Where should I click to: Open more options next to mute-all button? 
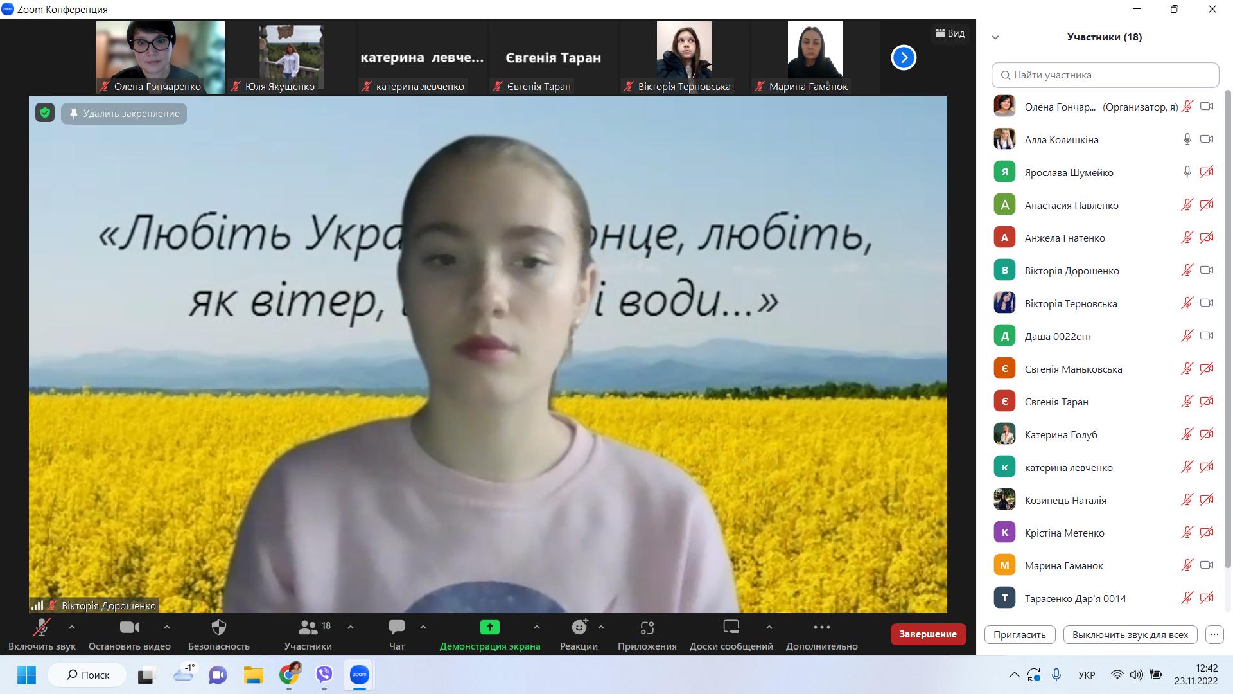tap(1214, 634)
